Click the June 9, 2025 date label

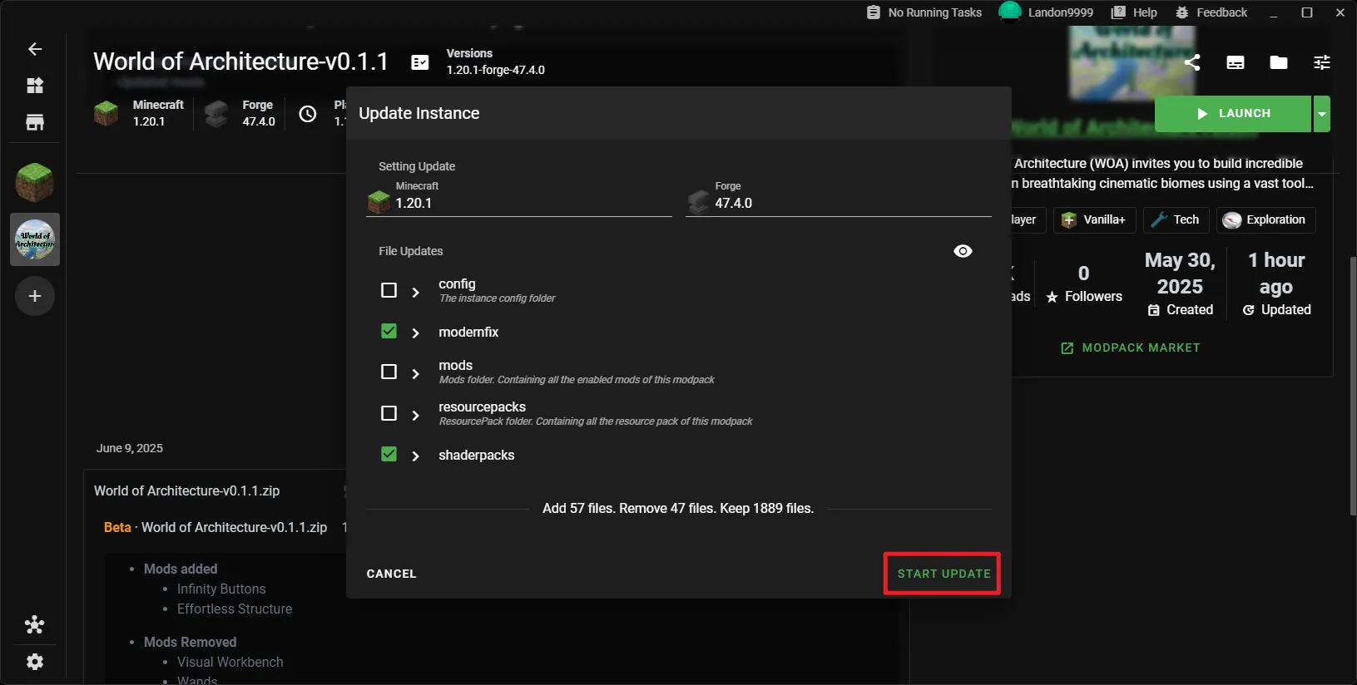point(130,448)
